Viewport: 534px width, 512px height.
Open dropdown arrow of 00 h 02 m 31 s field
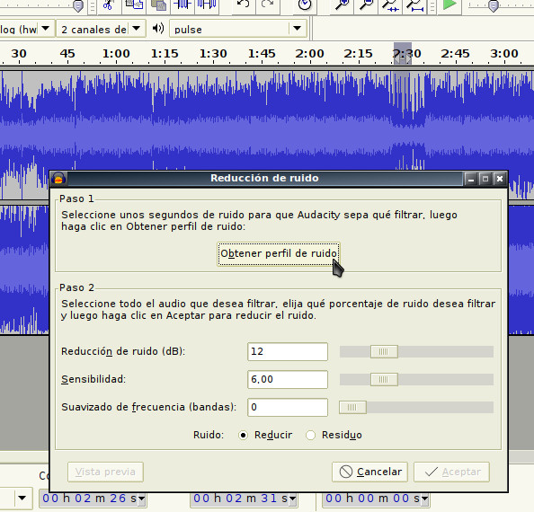pyautogui.click(x=292, y=499)
